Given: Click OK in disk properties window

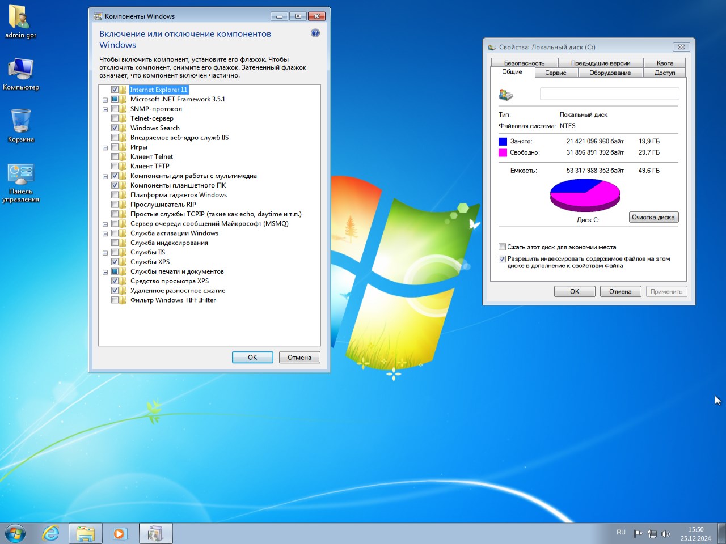Looking at the screenshot, I should coord(575,291).
